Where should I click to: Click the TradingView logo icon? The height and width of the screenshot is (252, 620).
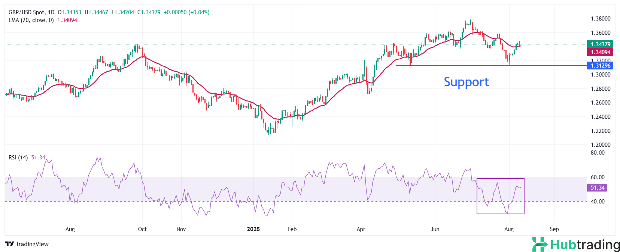[x=9, y=244]
